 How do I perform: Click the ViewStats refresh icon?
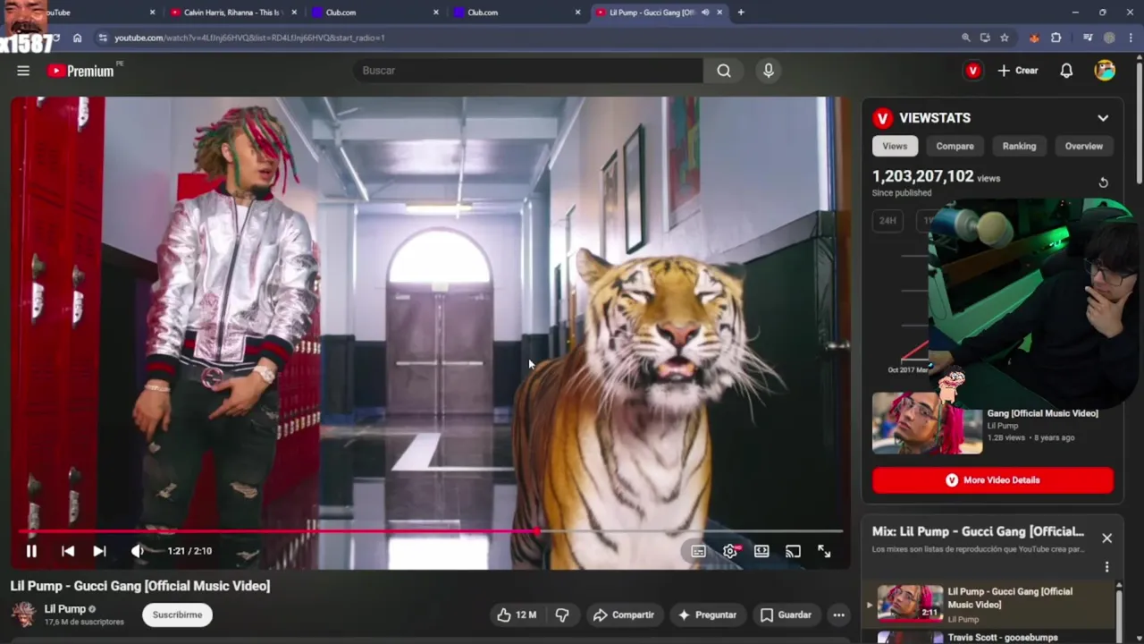click(x=1103, y=182)
